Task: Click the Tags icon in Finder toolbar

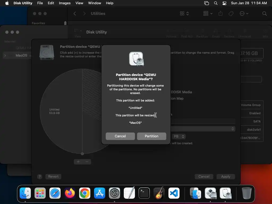Action: (x=231, y=14)
